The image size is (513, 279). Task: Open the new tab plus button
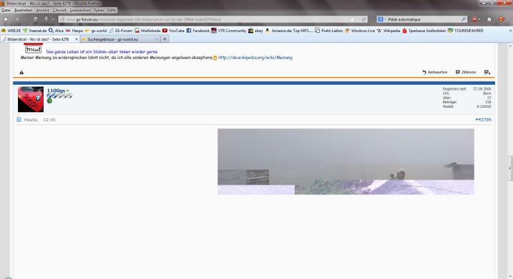[165, 39]
